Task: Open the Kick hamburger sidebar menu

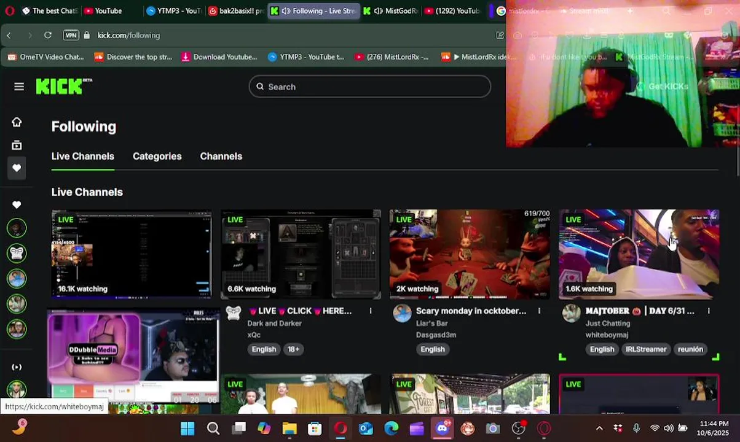Action: click(x=19, y=87)
